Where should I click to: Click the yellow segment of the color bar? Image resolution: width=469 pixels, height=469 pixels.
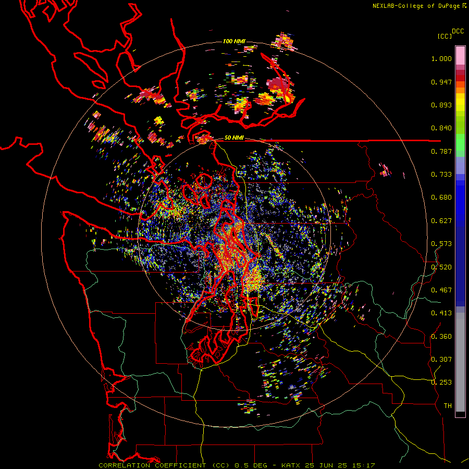coord(460,102)
